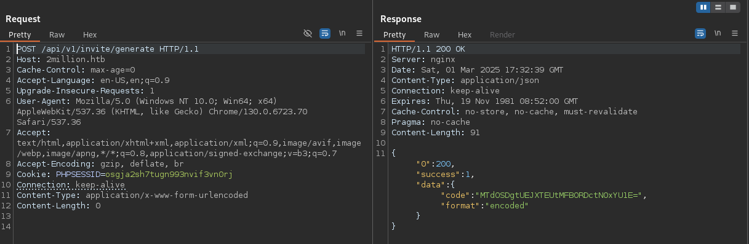Switch to side-by-side split layout
Image resolution: width=749 pixels, height=244 pixels.
703,7
